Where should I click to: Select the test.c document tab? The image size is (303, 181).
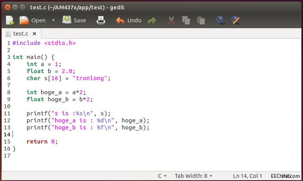pyautogui.click(x=20, y=34)
